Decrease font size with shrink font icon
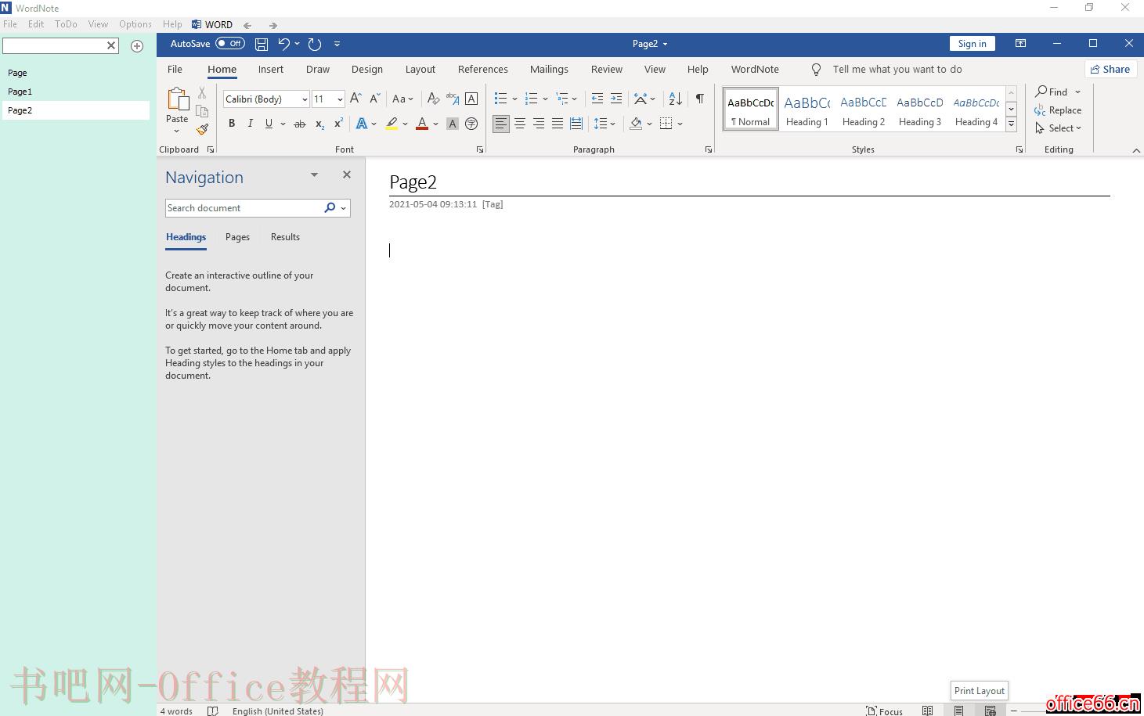Image resolution: width=1144 pixels, height=716 pixels. coord(374,99)
